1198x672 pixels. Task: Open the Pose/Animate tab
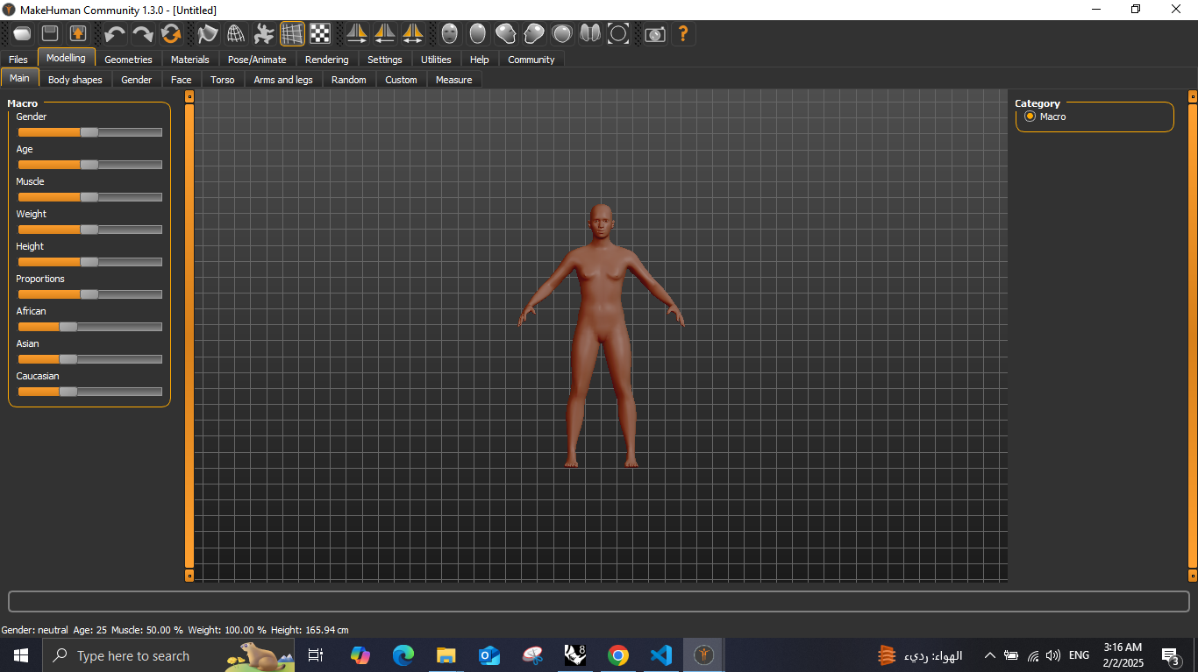tap(257, 60)
